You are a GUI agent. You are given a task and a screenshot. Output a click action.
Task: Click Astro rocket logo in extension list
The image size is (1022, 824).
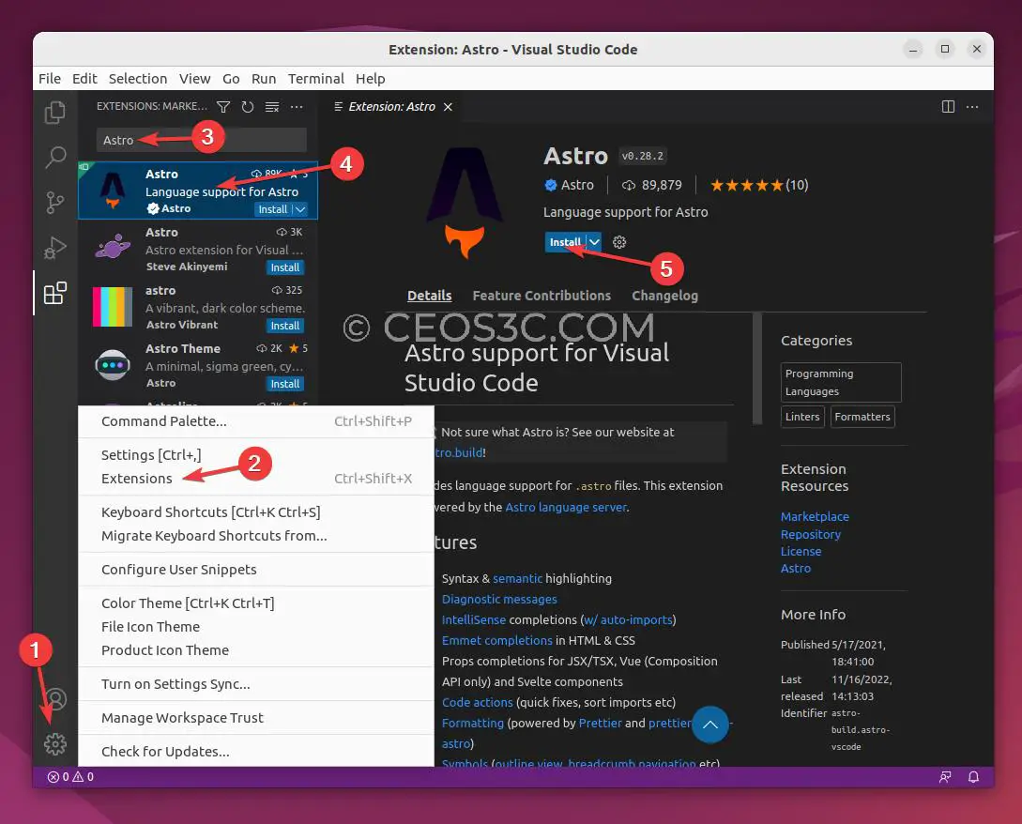click(113, 191)
